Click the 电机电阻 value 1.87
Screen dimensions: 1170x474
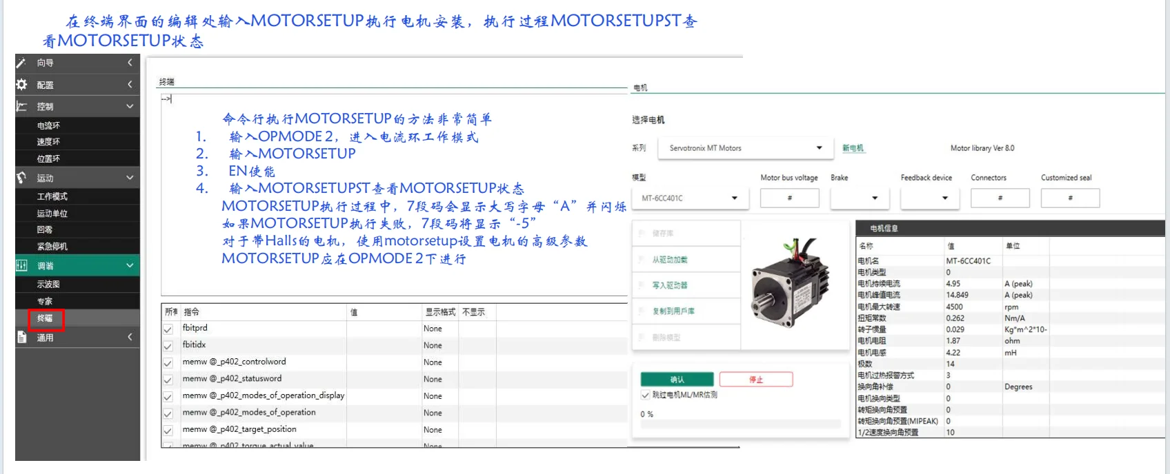pos(953,341)
